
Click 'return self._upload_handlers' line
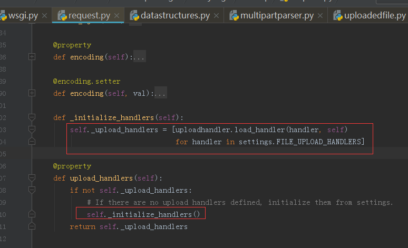[129, 227]
